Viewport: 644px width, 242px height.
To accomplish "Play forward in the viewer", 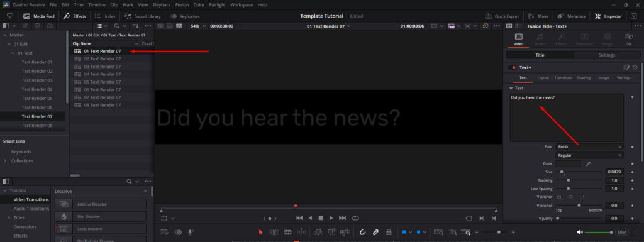I will 331,218.
